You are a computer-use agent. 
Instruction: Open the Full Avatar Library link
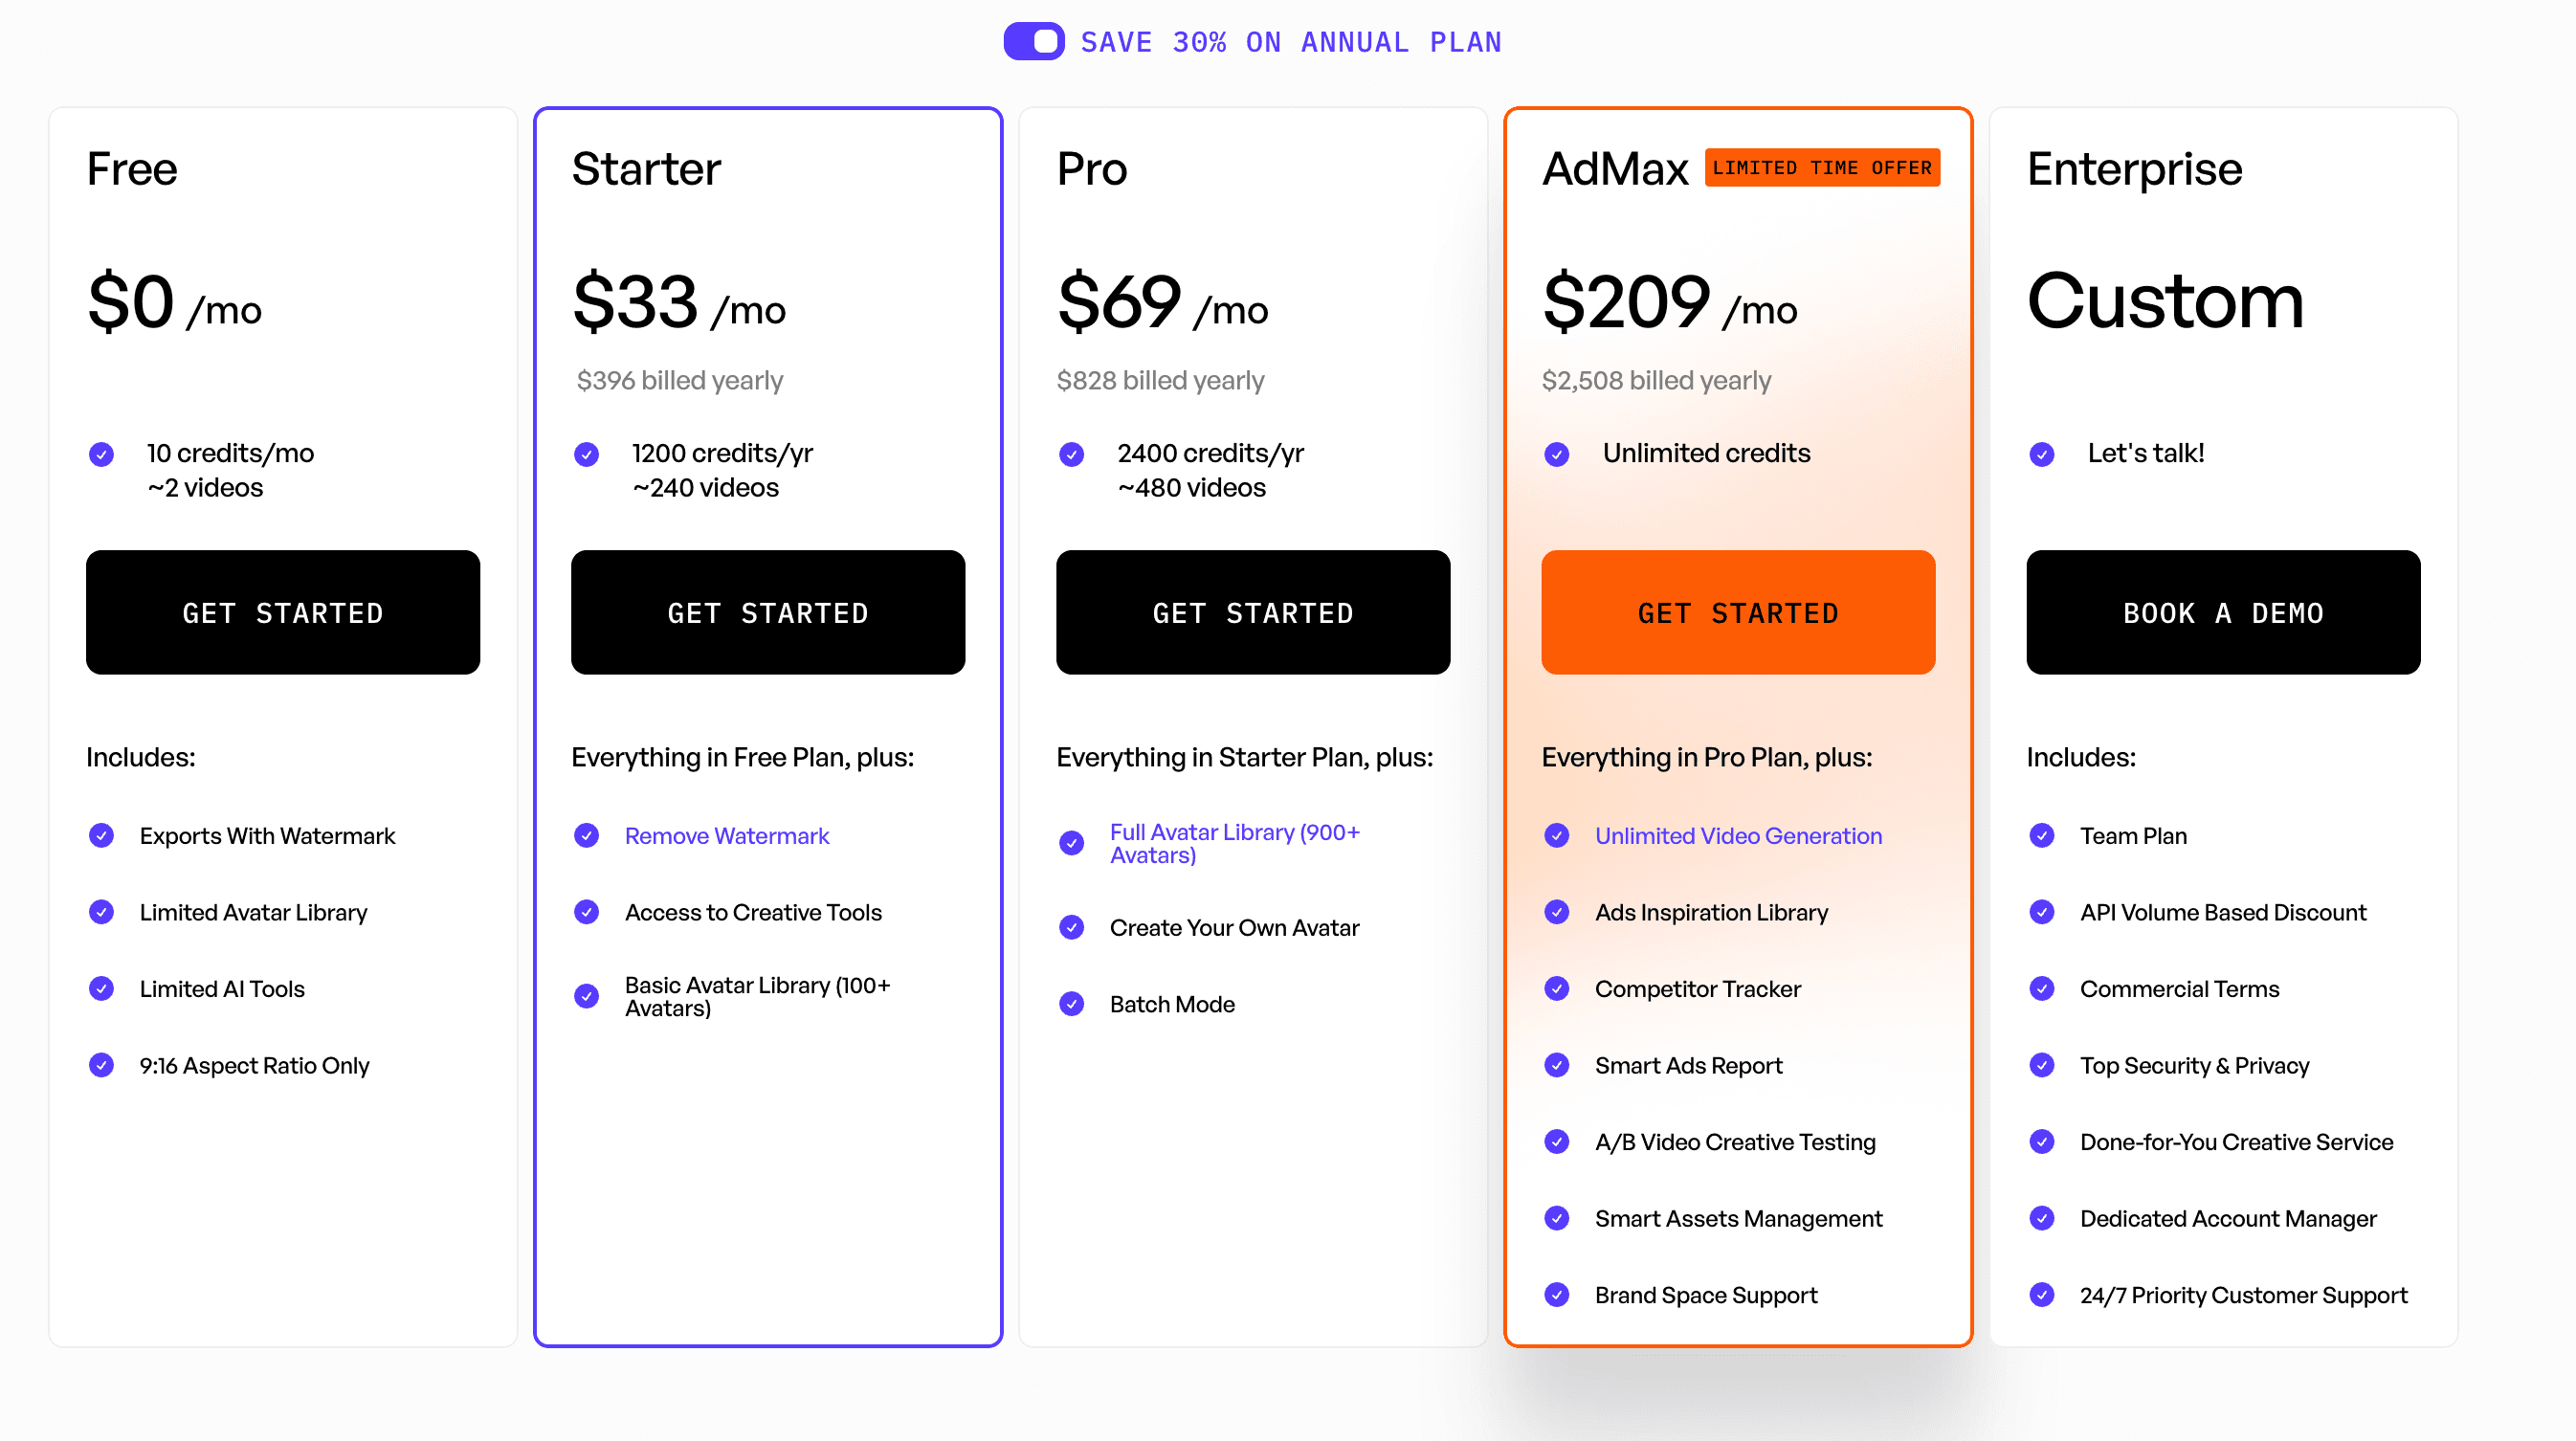(x=1235, y=843)
